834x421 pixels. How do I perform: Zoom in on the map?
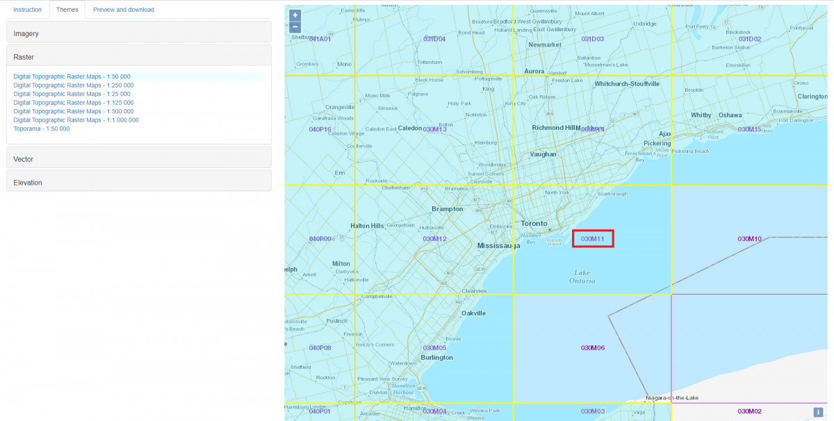pos(294,14)
